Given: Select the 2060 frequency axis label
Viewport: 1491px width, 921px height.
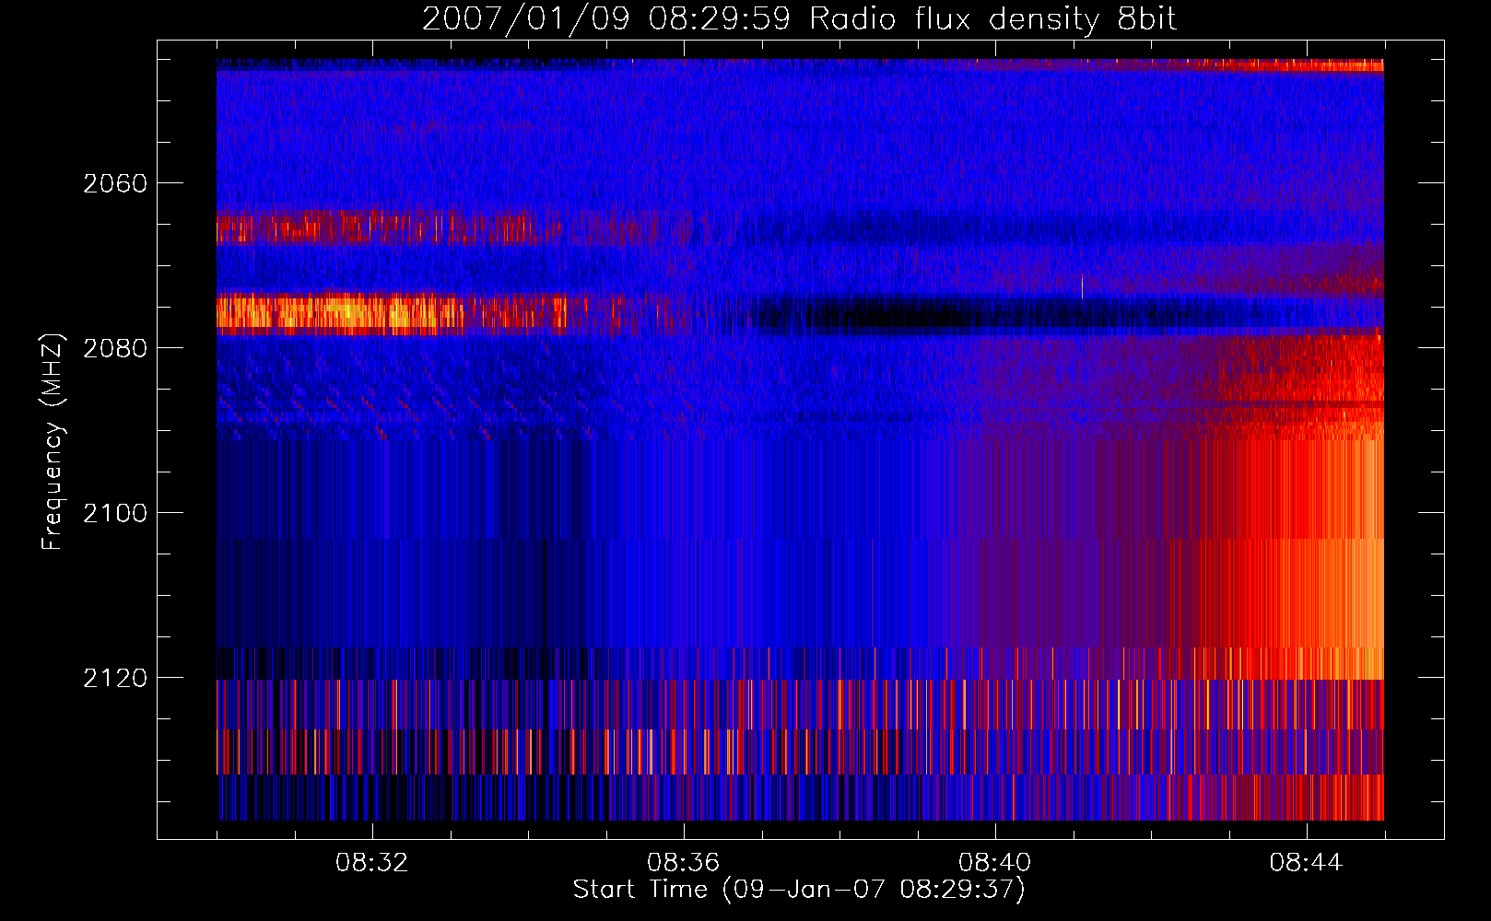Looking at the screenshot, I should point(115,183).
